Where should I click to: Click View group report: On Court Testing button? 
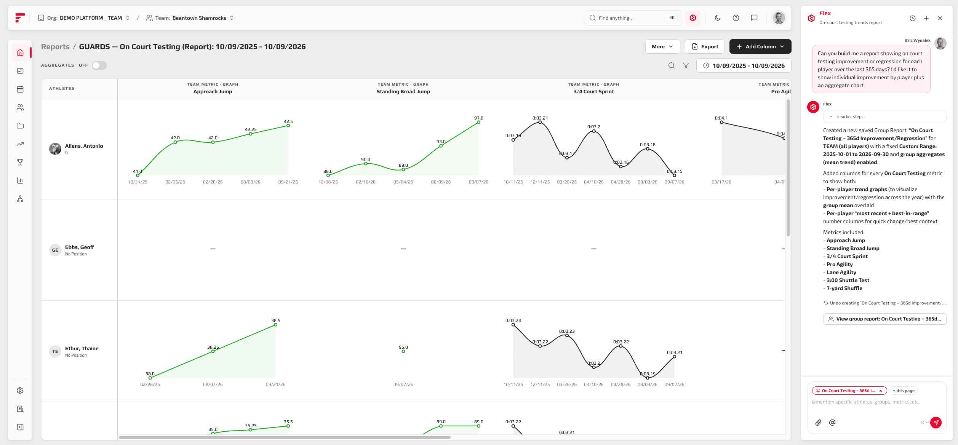[884, 319]
